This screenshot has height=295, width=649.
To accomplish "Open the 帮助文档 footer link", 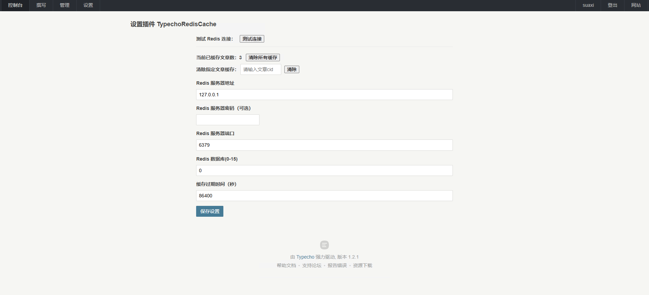I will pyautogui.click(x=286, y=265).
